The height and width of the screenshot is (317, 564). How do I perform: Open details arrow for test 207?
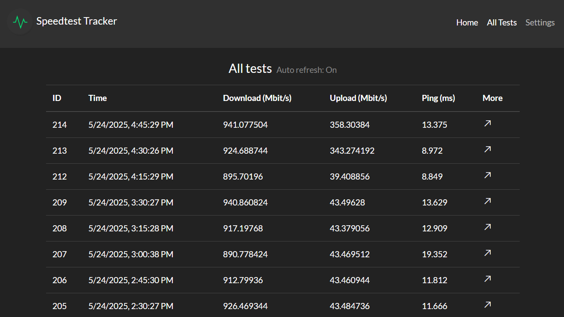487,253
